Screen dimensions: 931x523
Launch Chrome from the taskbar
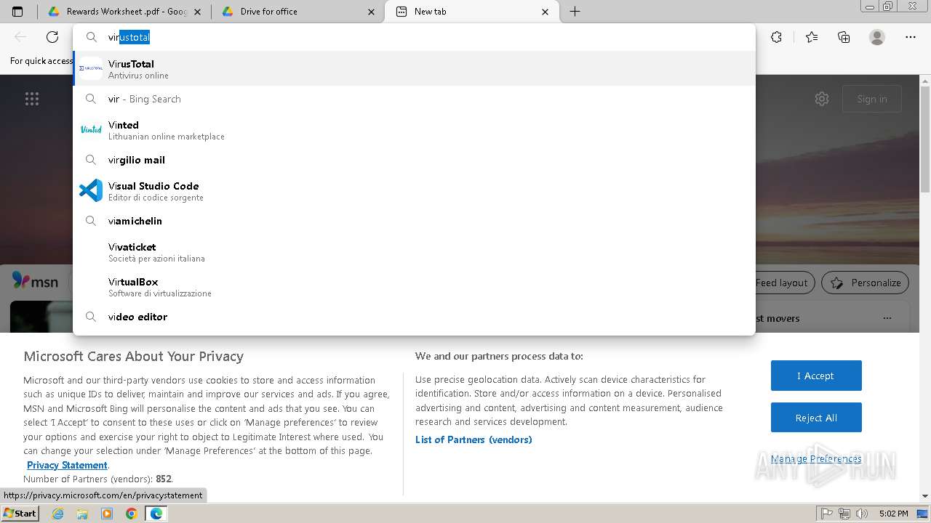click(x=131, y=514)
